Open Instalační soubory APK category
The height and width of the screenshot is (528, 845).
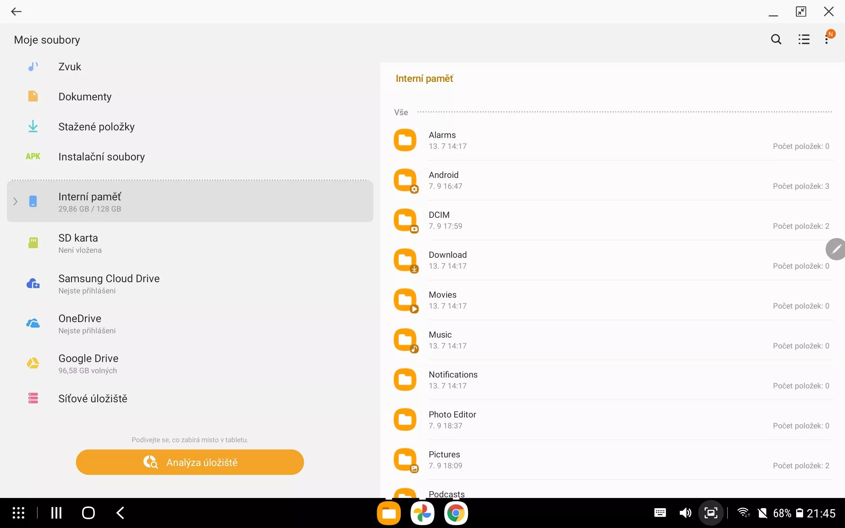(x=190, y=156)
